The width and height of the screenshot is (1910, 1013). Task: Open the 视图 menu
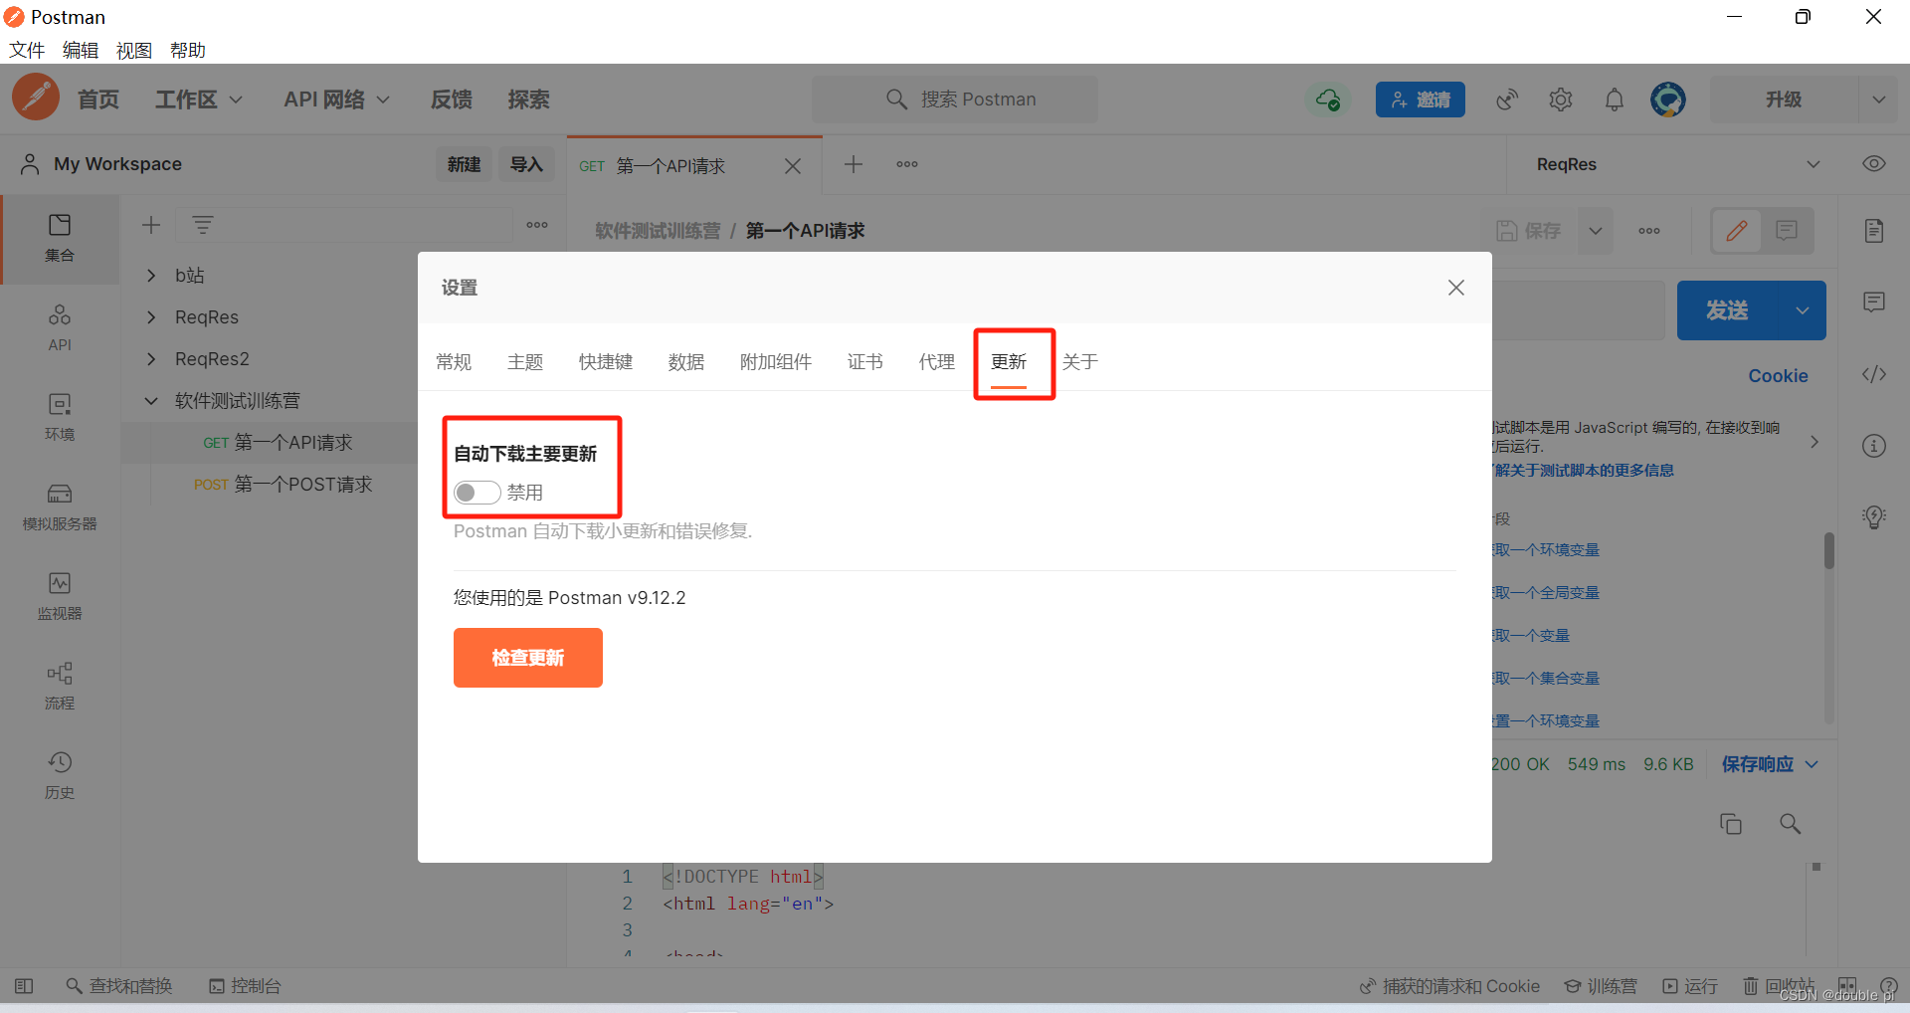pyautogui.click(x=134, y=50)
